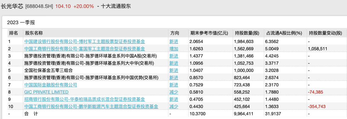Click market value cell 0.4430
Viewport: 347px width, 119px height.
196,106
